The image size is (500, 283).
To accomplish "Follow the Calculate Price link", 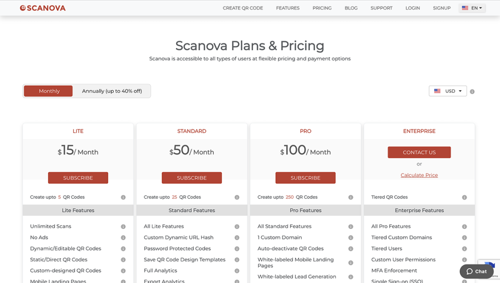I will pos(419,175).
